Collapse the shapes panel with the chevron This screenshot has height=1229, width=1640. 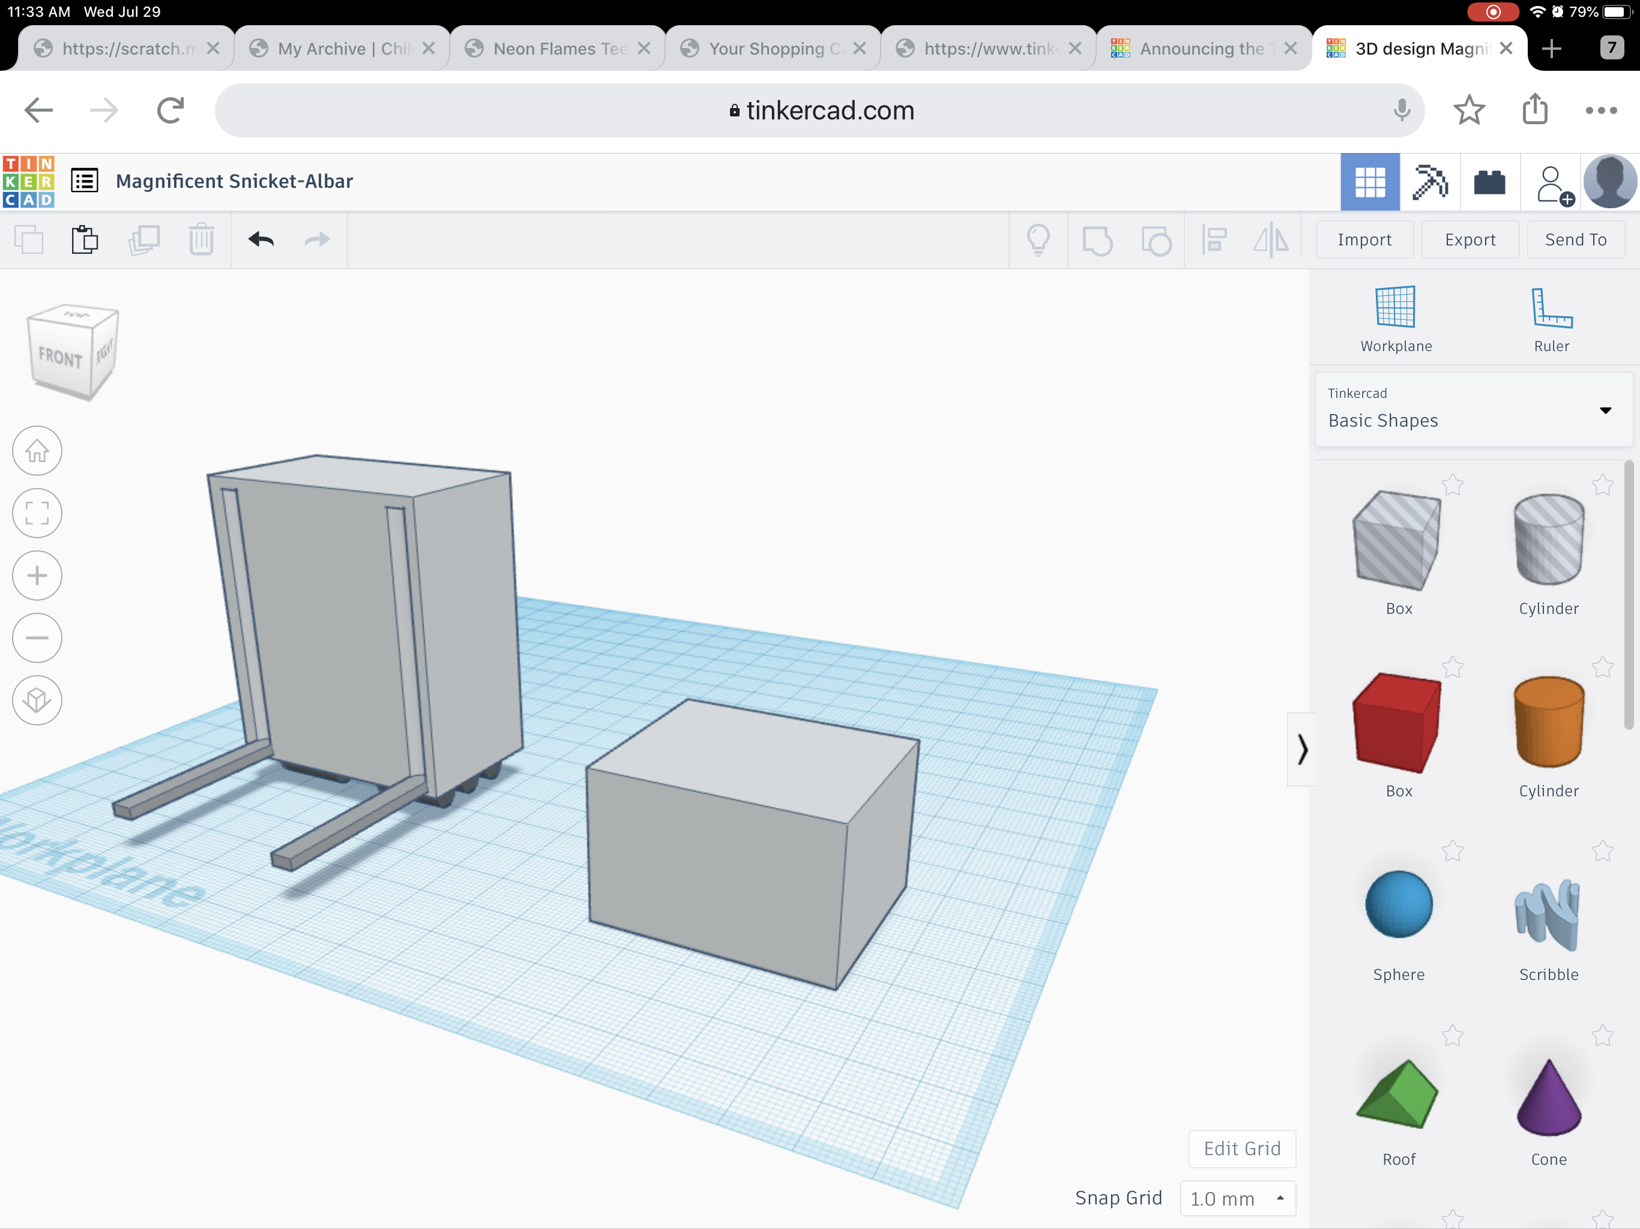(x=1302, y=749)
